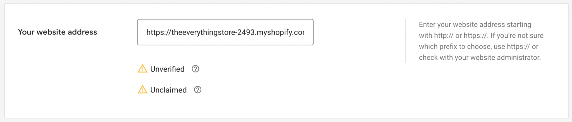
Task: Click the Unverified warning triangle icon
Action: [142, 69]
